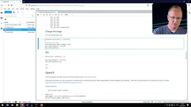
Task: Open the Table of Contents sidebar
Action: point(1,23)
